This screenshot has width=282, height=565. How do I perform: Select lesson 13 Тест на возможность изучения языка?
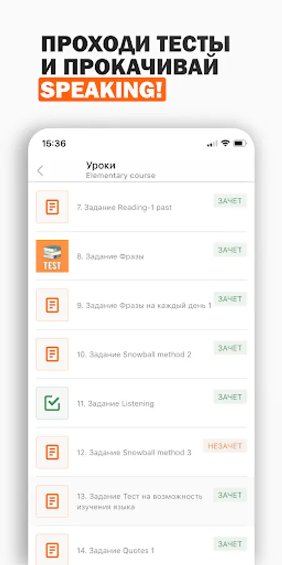click(140, 502)
